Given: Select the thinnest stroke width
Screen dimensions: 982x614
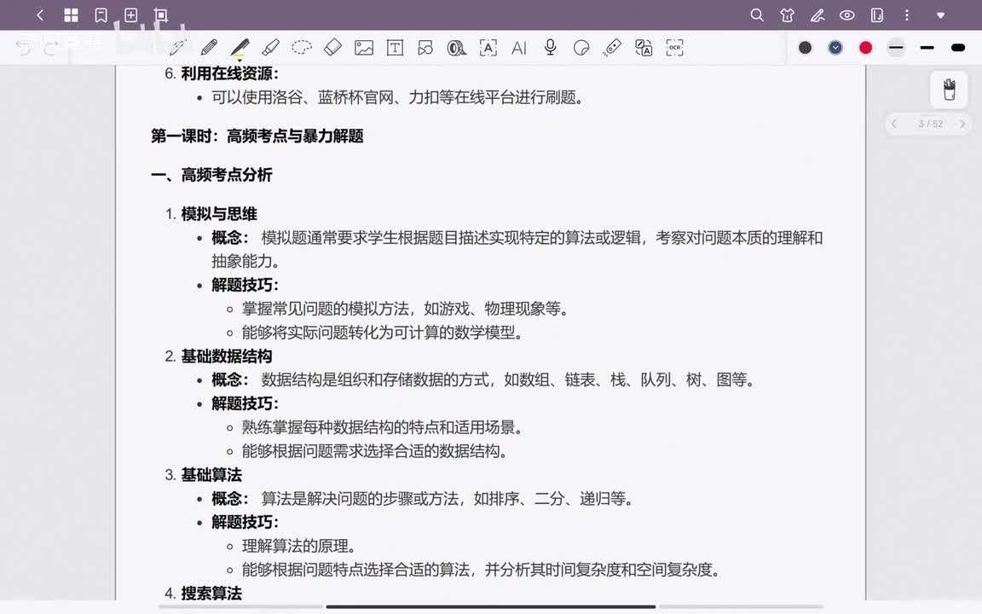Looking at the screenshot, I should [x=896, y=48].
